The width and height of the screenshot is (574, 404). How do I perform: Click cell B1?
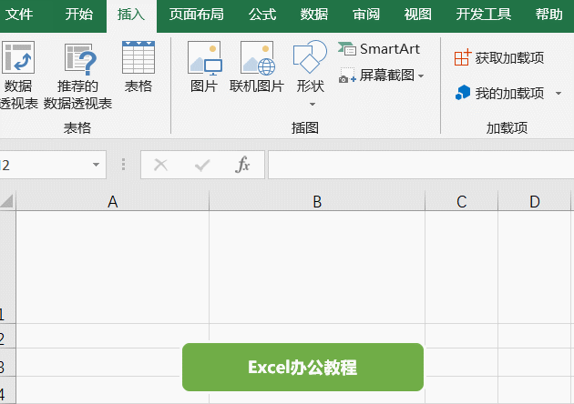point(317,267)
